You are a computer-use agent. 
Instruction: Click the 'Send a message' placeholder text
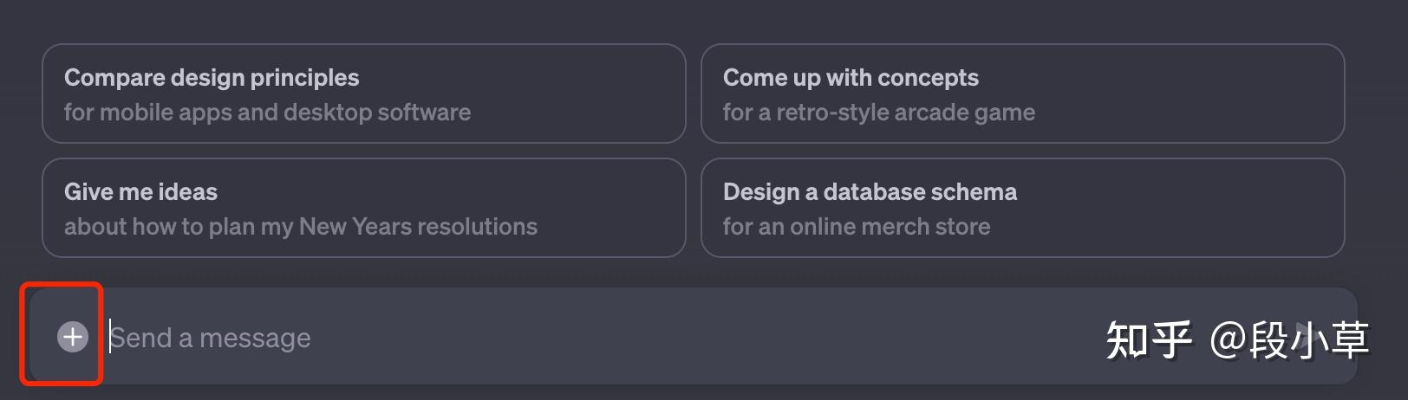pyautogui.click(x=211, y=338)
